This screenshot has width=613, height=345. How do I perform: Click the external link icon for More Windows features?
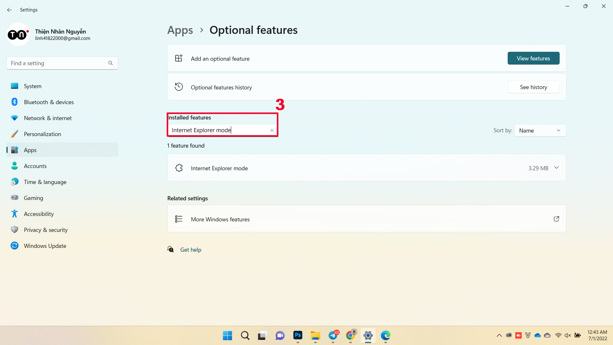click(556, 219)
